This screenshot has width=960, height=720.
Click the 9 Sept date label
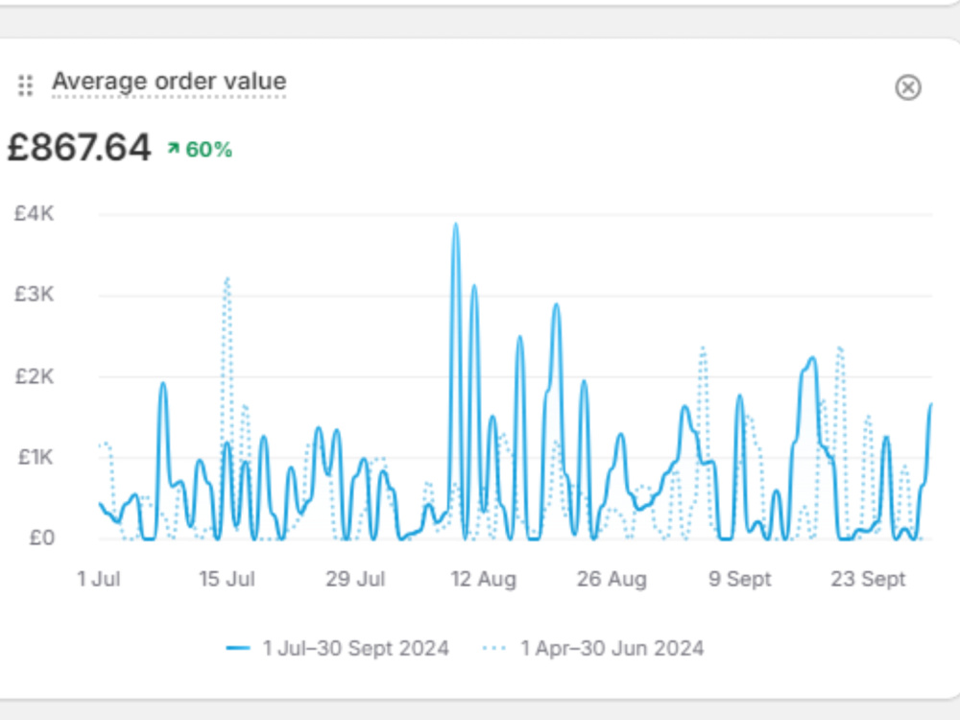(739, 579)
